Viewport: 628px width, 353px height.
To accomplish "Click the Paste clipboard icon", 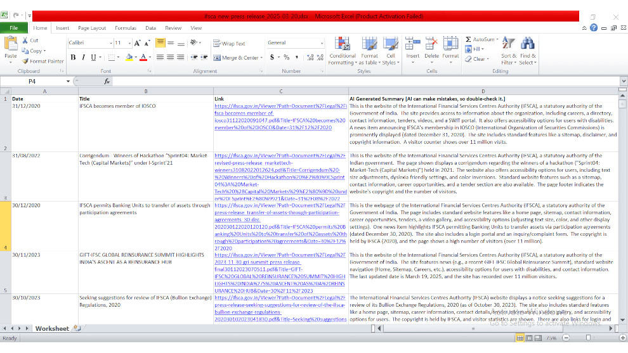I will click(10, 43).
